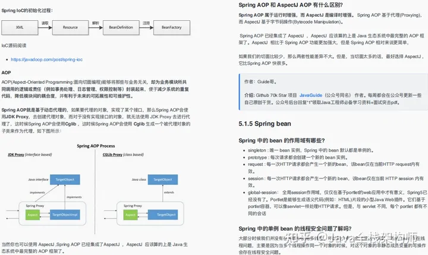Click the 'singleton' bullet item
Viewport: 428px width, 255px height.
tap(310, 150)
